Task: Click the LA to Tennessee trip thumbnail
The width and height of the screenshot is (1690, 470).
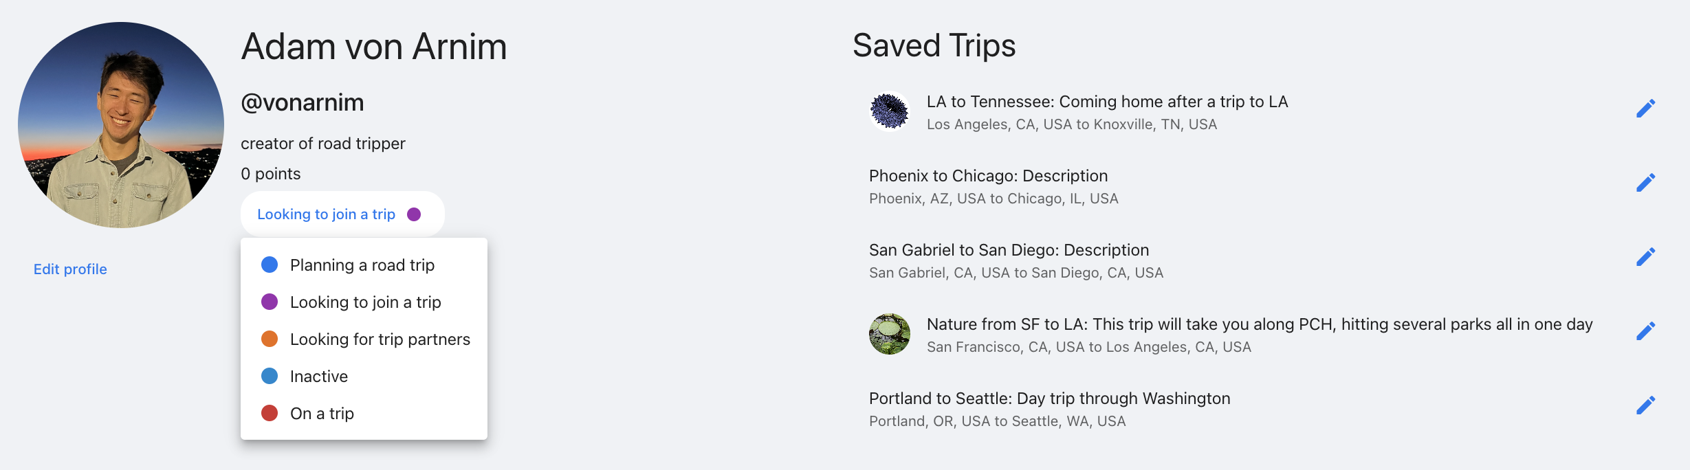Action: 890,111
